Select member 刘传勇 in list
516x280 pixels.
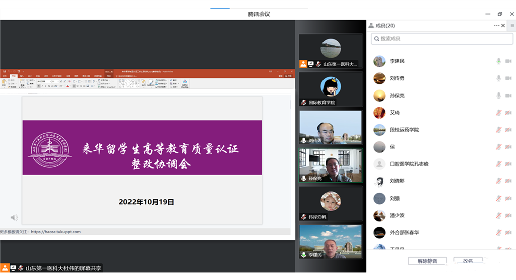(x=442, y=78)
